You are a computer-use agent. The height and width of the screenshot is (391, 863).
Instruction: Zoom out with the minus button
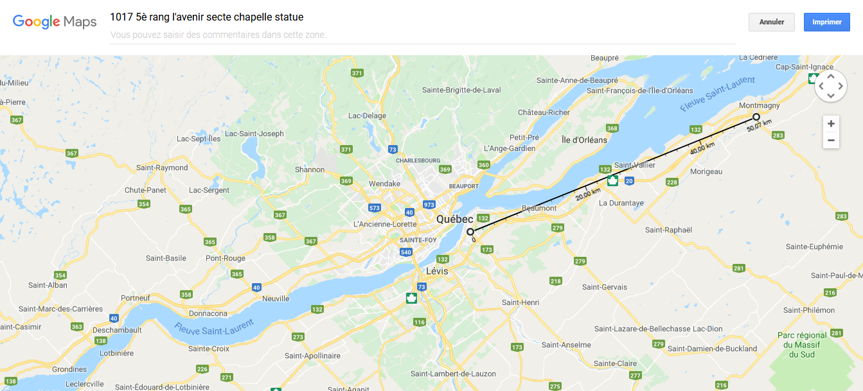(831, 140)
